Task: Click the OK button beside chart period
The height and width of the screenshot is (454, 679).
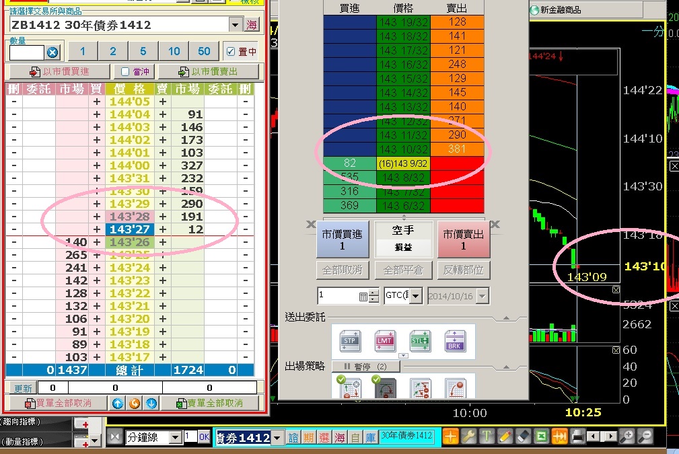Action: [204, 437]
